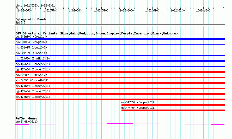Click the nsv1011093 (Coe2014) variant label
This screenshot has height=139, width=232.
[31, 53]
